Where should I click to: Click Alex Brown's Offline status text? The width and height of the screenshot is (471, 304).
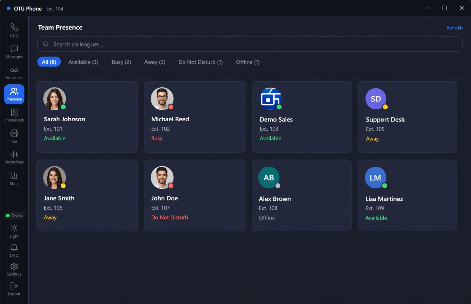[267, 218]
